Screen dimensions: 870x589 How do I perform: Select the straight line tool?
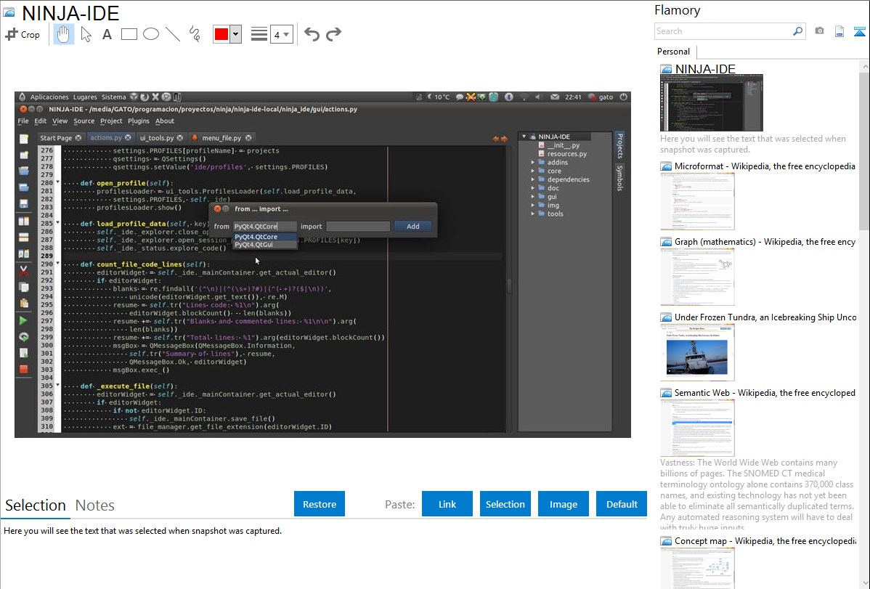tap(172, 34)
